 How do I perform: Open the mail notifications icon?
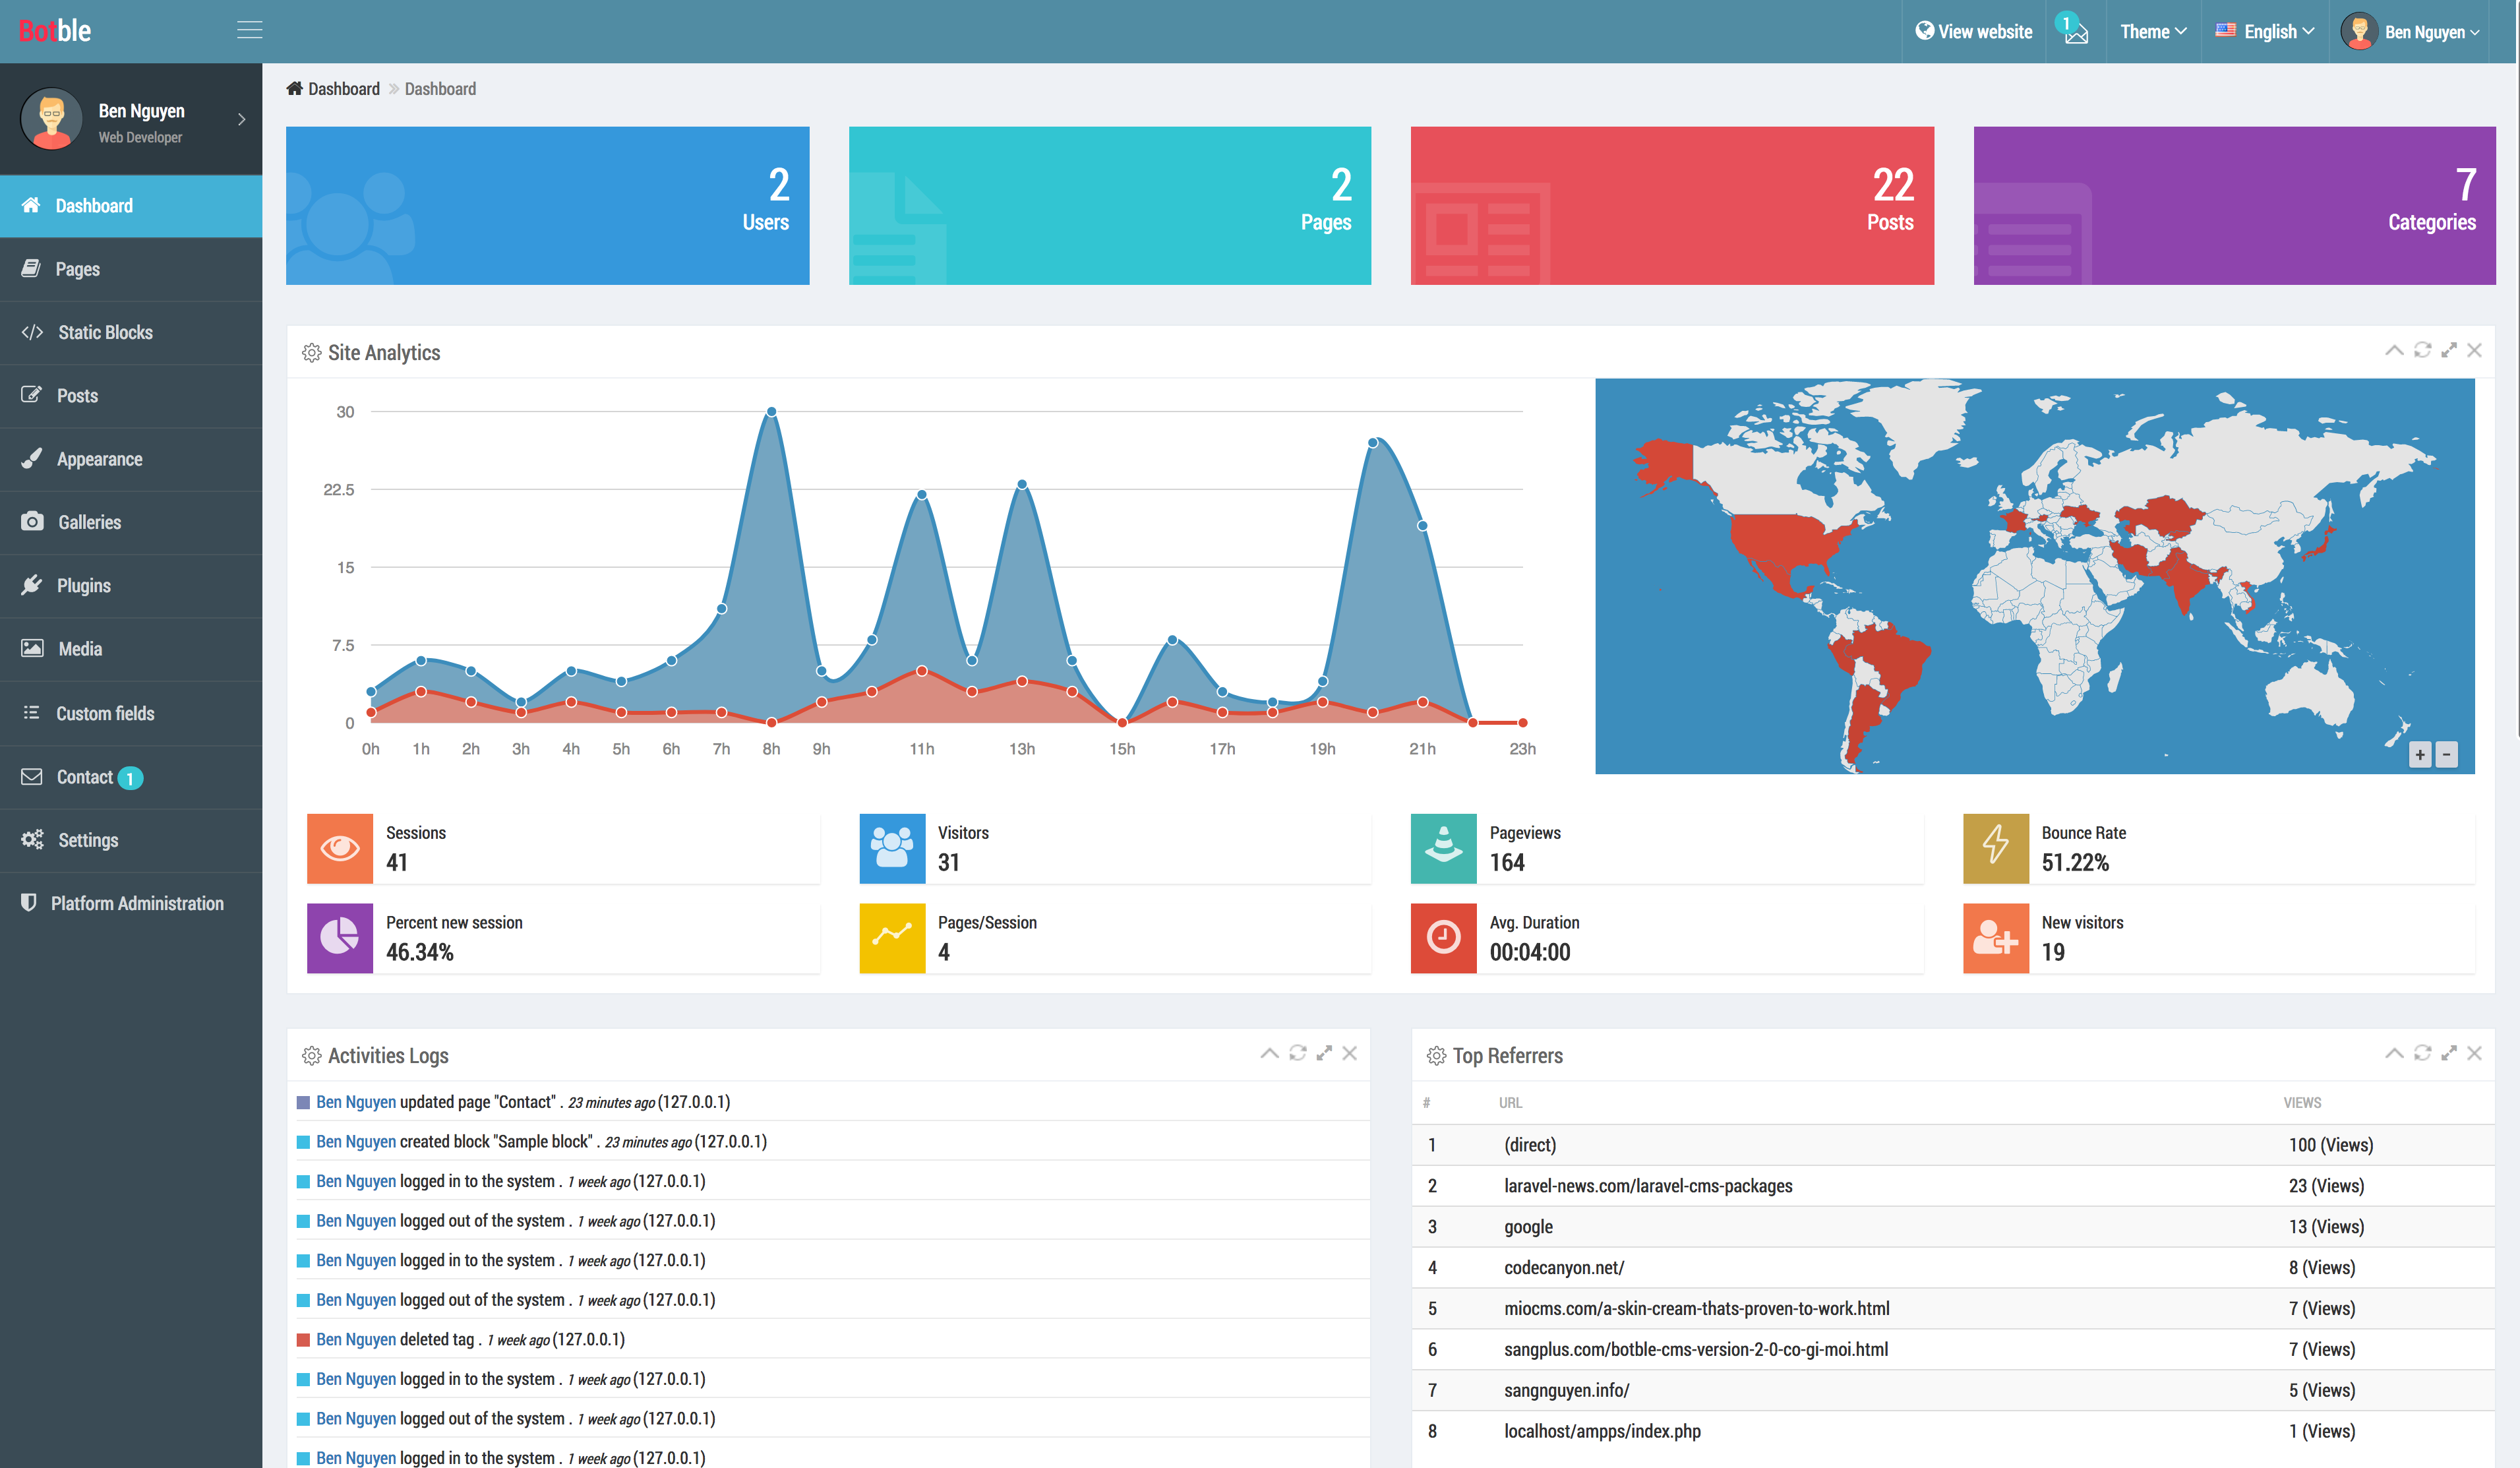tap(2076, 32)
